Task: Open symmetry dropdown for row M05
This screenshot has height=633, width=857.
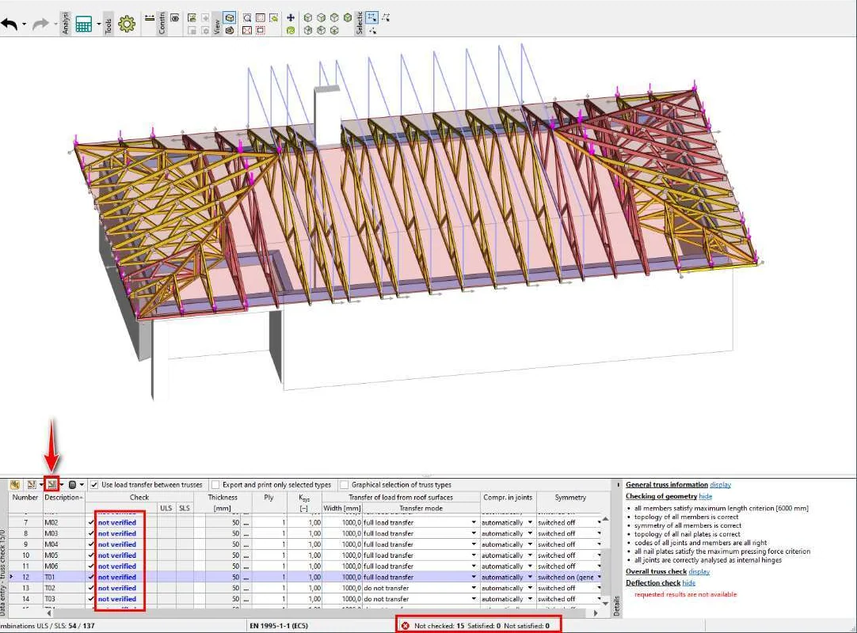Action: click(599, 555)
